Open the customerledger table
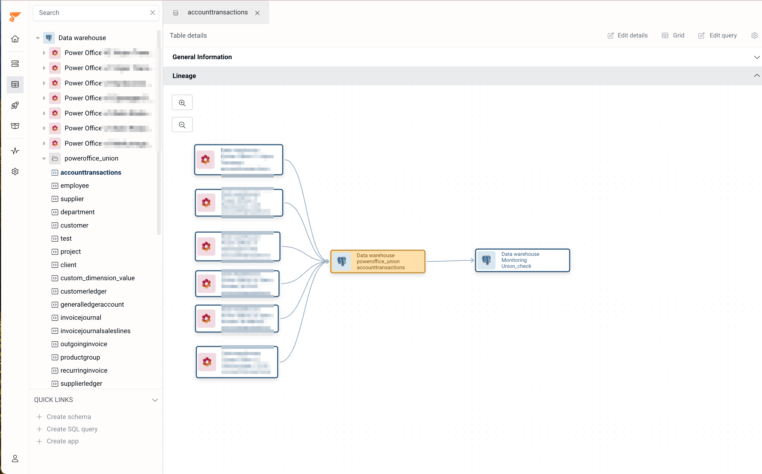Viewport: 762px width, 474px height. [83, 291]
